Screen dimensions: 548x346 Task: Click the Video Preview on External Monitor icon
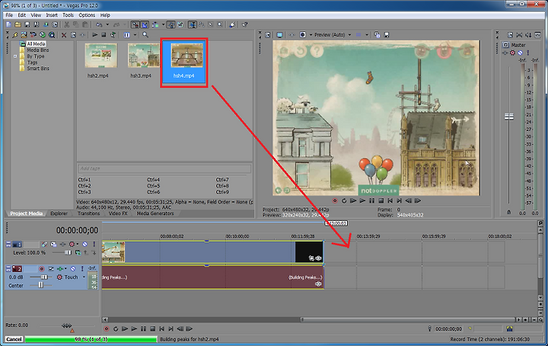coord(279,35)
